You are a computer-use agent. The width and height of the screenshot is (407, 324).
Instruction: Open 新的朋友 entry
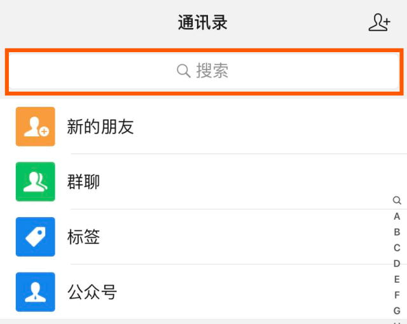click(x=100, y=127)
